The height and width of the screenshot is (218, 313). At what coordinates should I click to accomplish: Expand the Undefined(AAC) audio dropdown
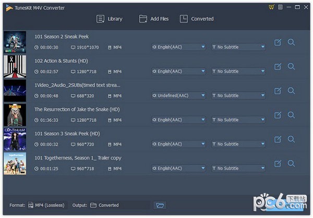tap(178, 96)
